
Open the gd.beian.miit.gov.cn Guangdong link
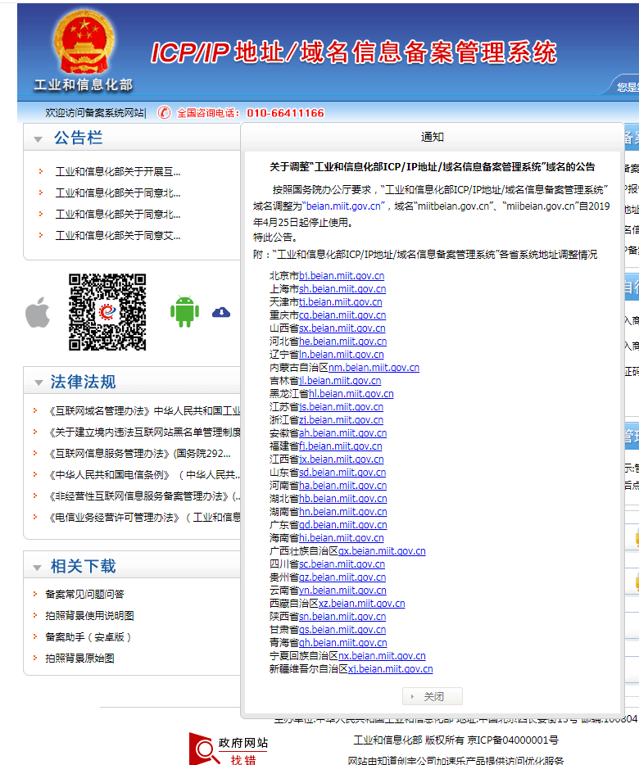pos(343,526)
